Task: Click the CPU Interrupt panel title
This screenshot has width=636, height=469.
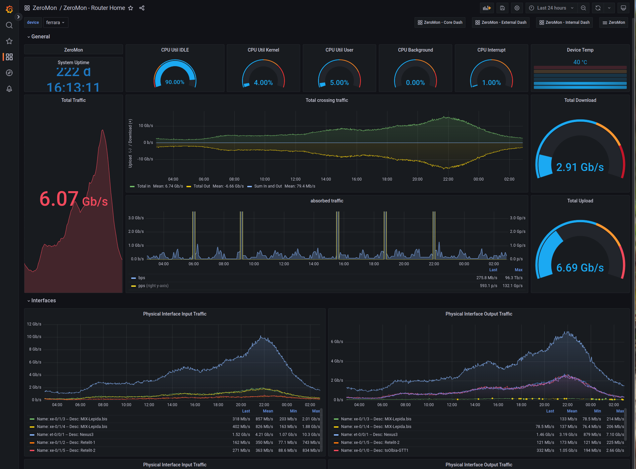Action: 492,50
